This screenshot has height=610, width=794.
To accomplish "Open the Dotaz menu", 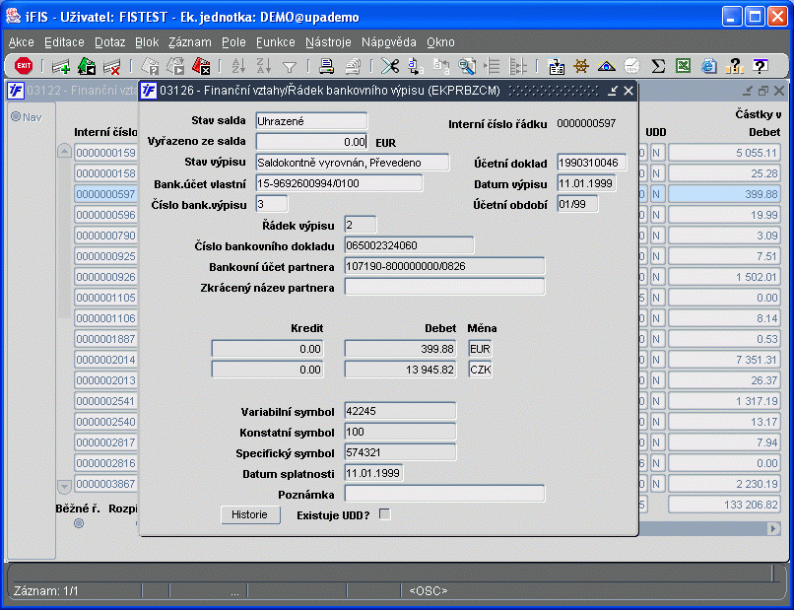I will coord(110,42).
